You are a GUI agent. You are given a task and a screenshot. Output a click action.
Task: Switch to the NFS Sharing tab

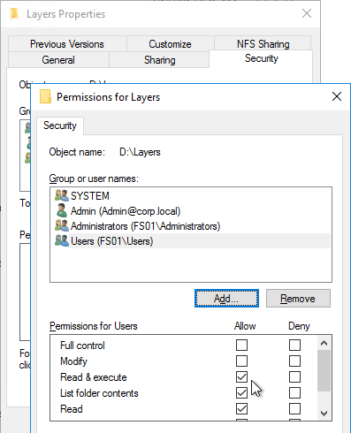263,44
